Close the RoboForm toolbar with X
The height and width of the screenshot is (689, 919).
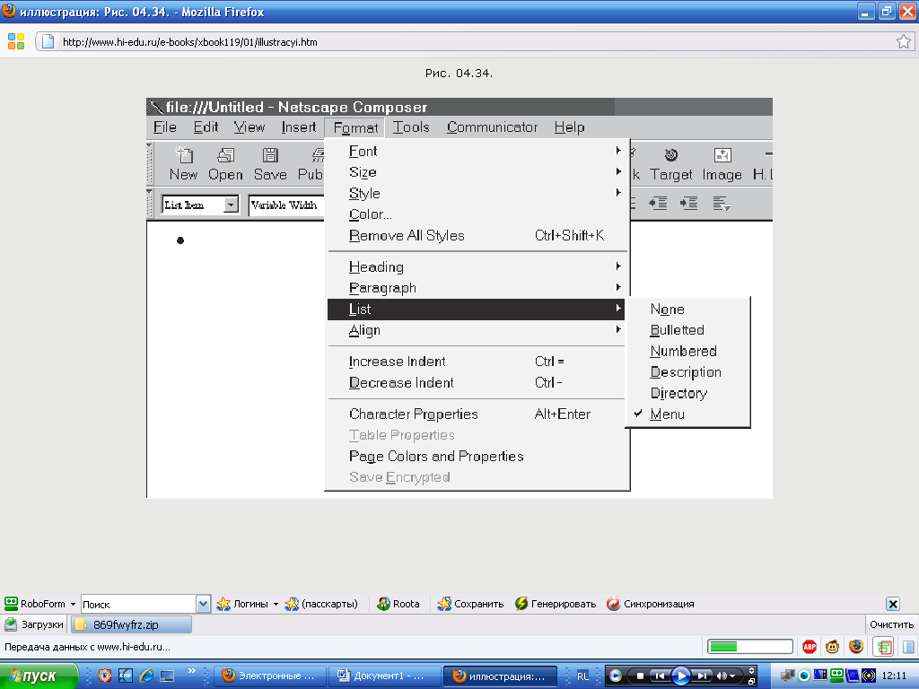[x=893, y=604]
